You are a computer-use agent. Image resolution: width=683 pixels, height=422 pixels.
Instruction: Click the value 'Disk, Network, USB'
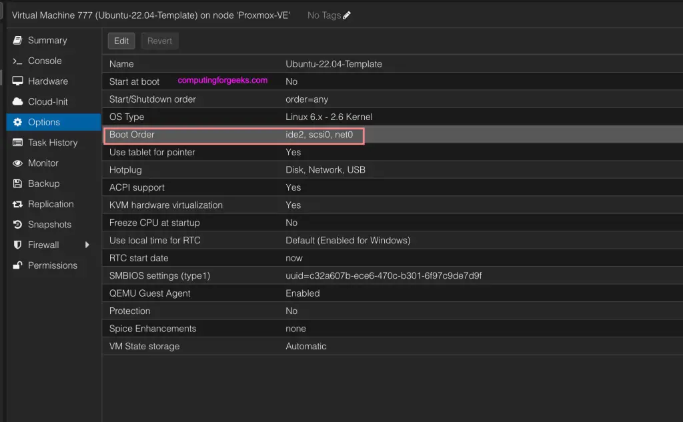click(x=325, y=170)
